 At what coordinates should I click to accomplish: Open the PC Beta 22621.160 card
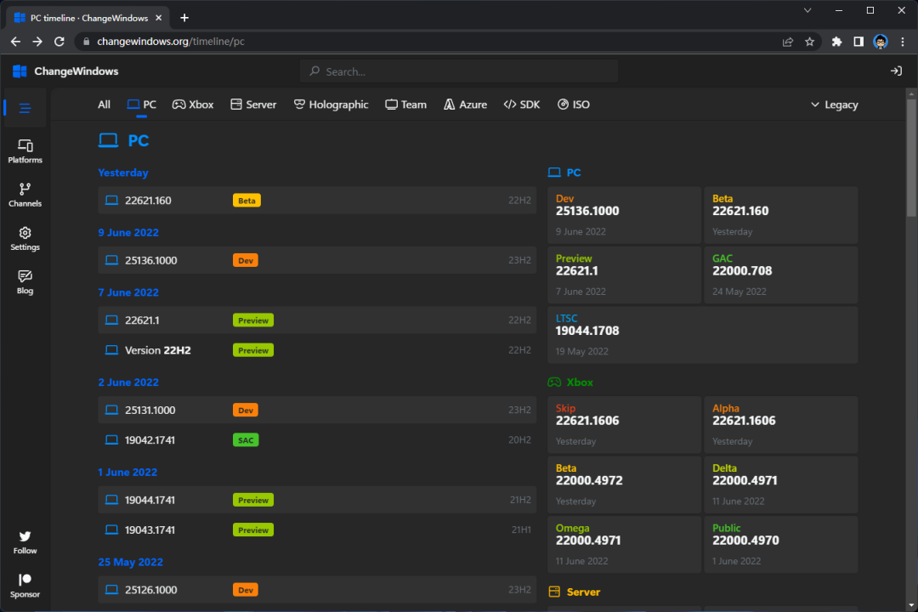781,215
